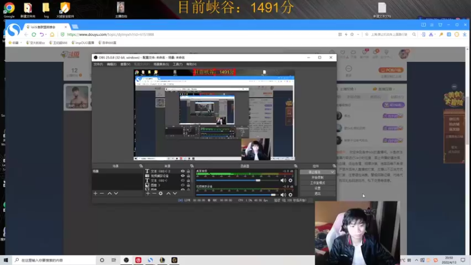
Task: Lock the 文本 (GDI+) 2 source
Action: (188, 171)
